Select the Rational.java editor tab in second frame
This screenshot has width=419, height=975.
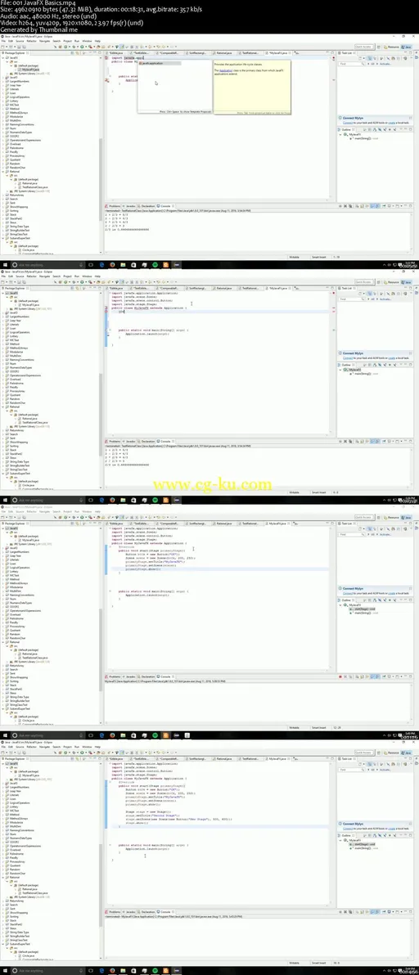tap(223, 289)
